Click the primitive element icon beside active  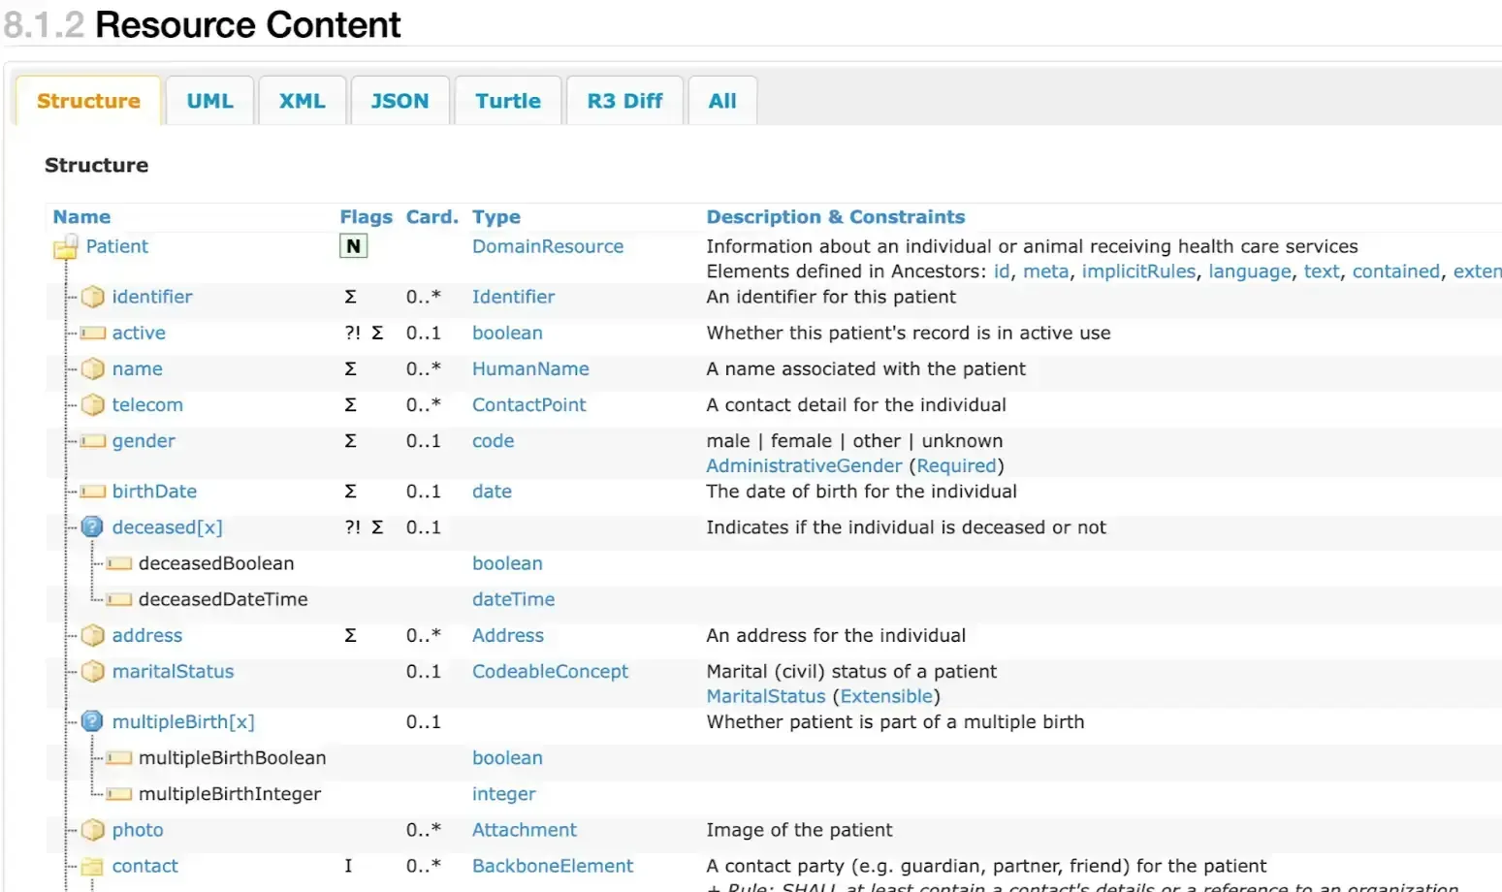[92, 333]
